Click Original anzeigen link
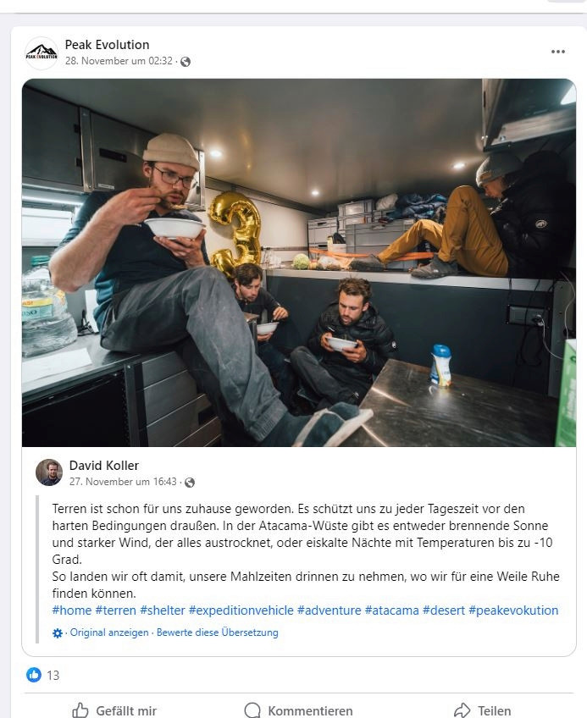 (109, 632)
